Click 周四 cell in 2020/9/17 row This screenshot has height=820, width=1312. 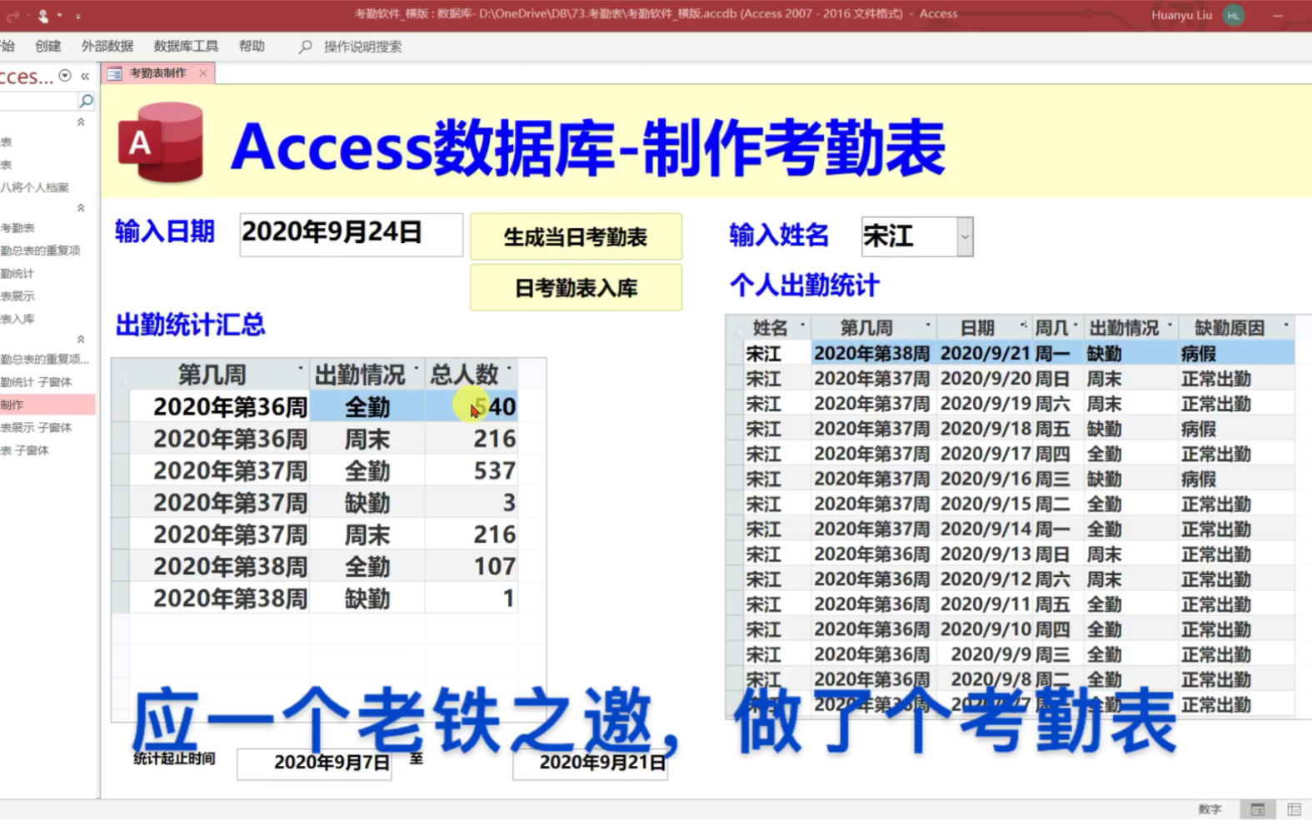(1058, 454)
